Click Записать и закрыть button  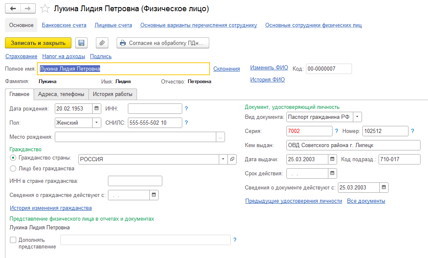(x=38, y=43)
